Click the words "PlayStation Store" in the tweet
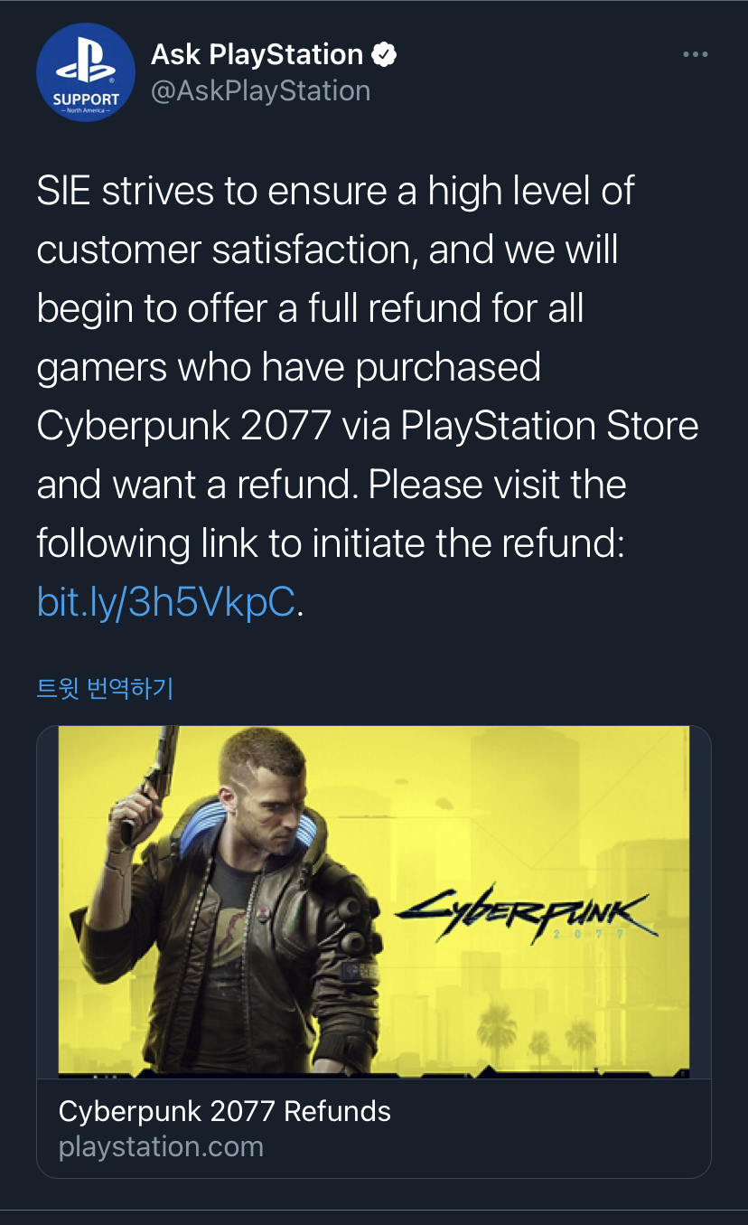Image resolution: width=748 pixels, height=1225 pixels. (x=550, y=426)
